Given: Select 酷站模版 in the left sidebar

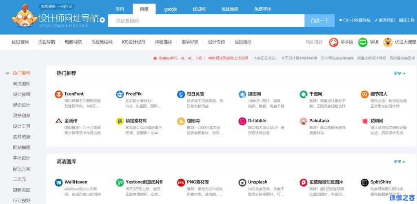Looking at the screenshot, I should [22, 148].
